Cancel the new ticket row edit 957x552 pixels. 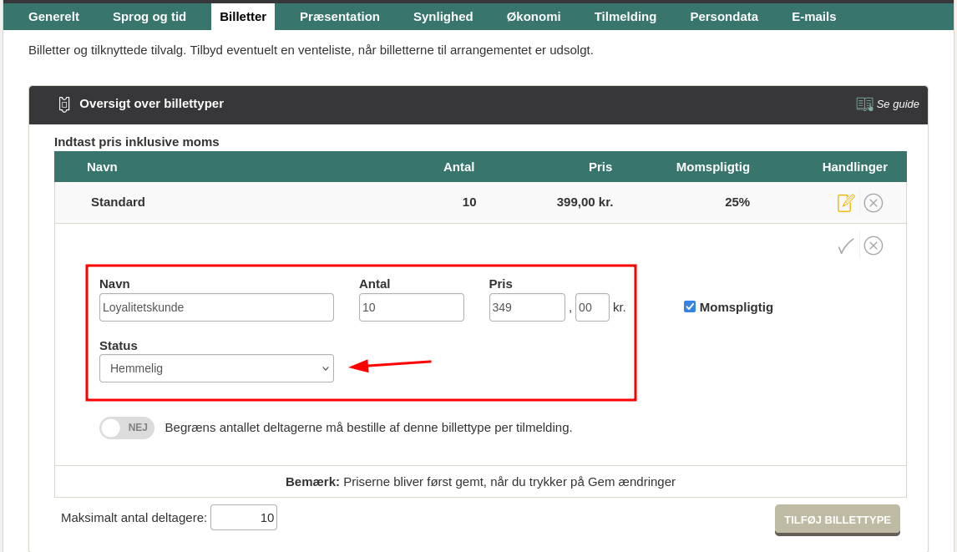[x=873, y=246]
